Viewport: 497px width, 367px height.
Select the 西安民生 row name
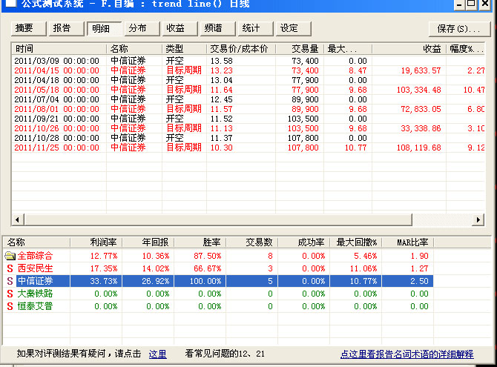(x=35, y=268)
